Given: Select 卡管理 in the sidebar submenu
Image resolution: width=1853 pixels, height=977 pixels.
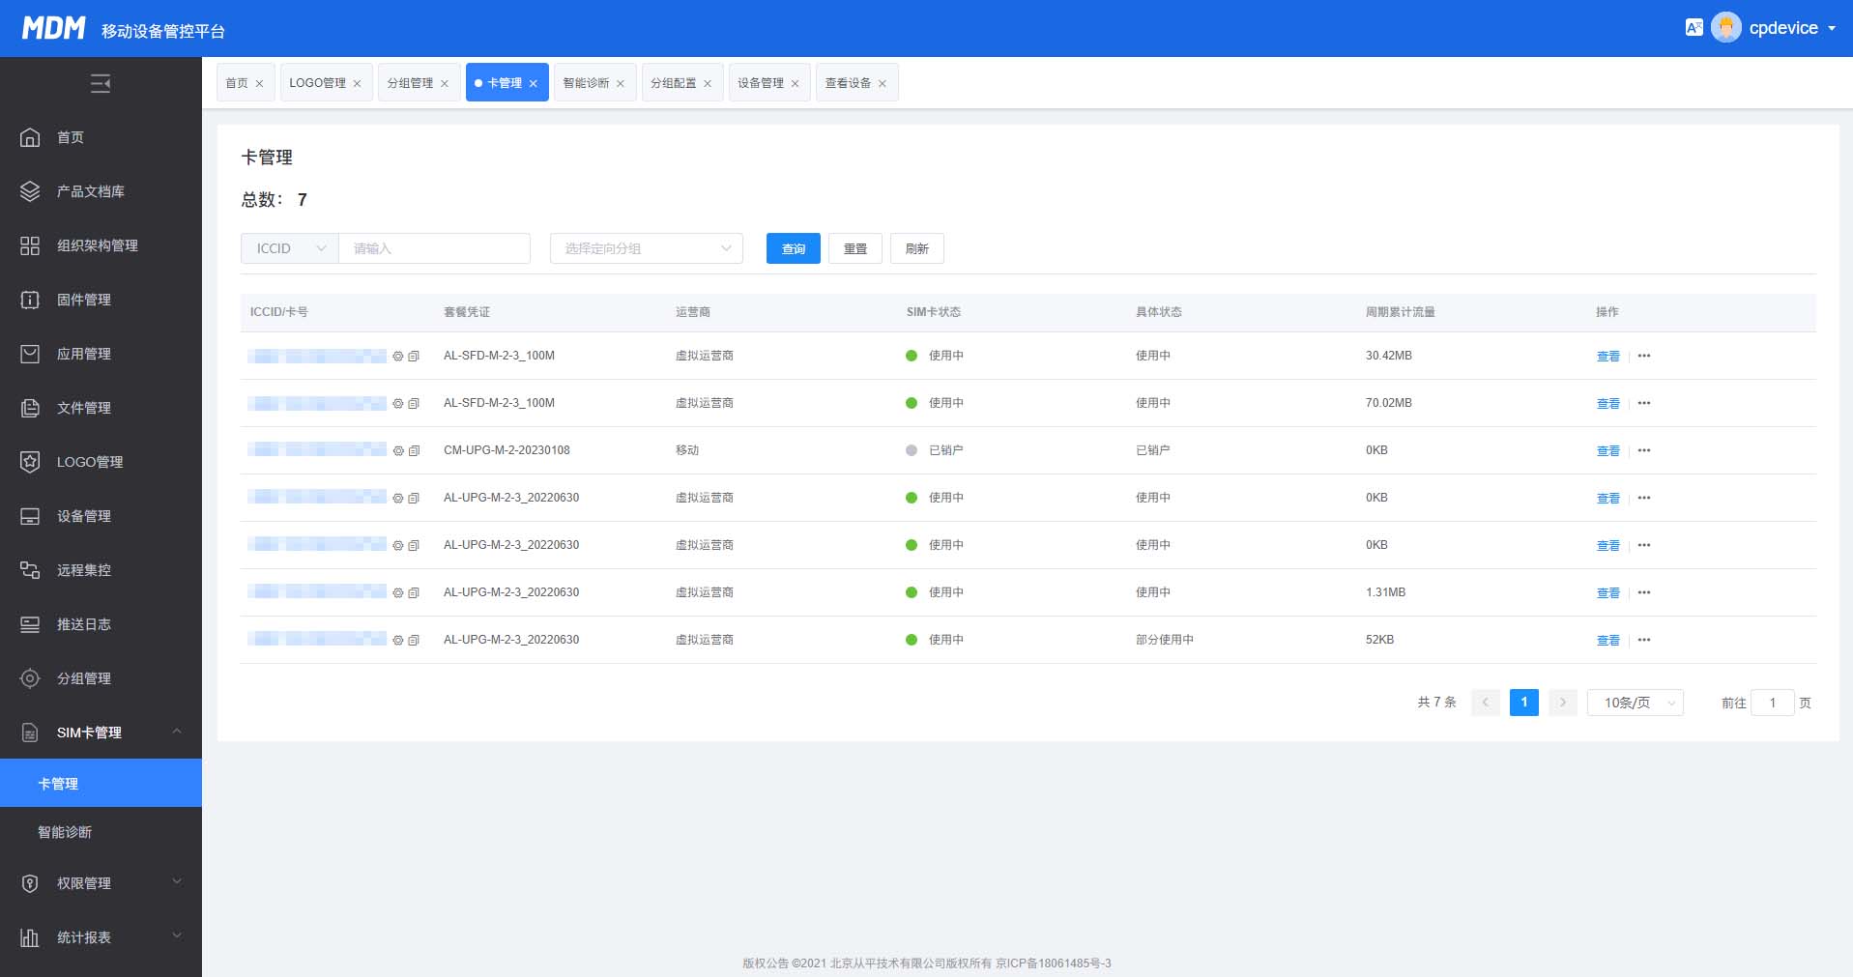Looking at the screenshot, I should [101, 784].
